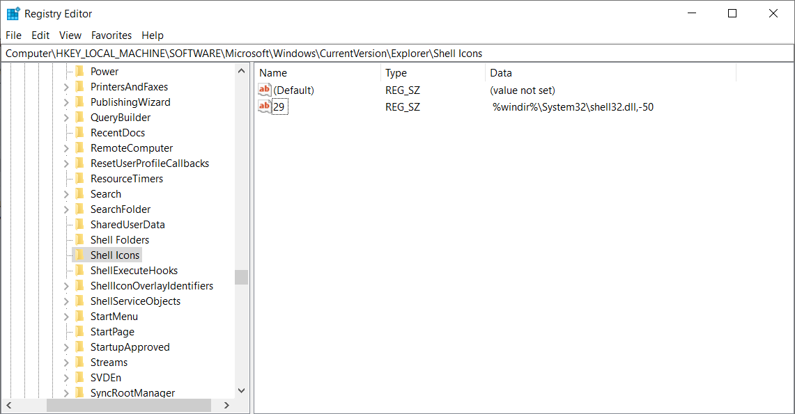Open the File menu

[x=13, y=35]
